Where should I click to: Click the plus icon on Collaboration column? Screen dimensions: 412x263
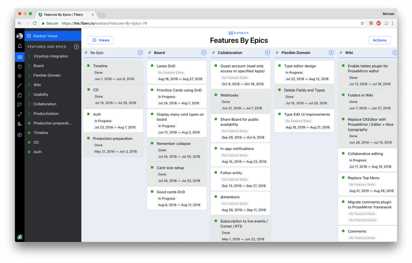tap(267, 53)
